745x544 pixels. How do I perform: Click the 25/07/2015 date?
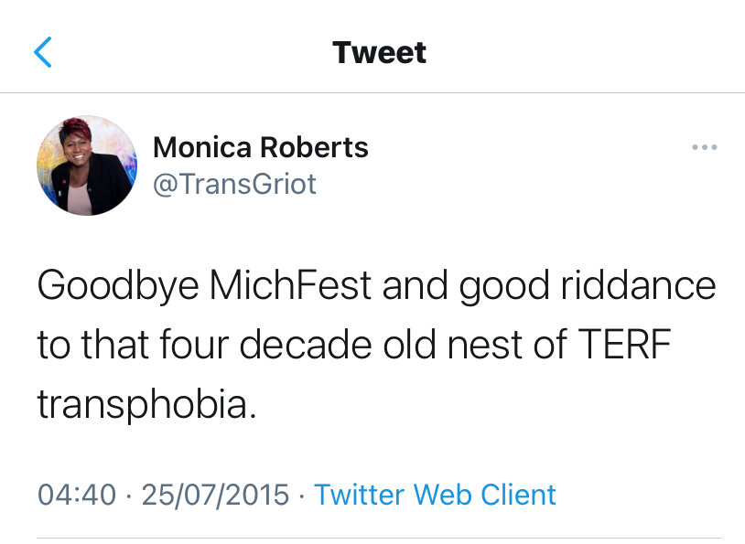pos(217,495)
